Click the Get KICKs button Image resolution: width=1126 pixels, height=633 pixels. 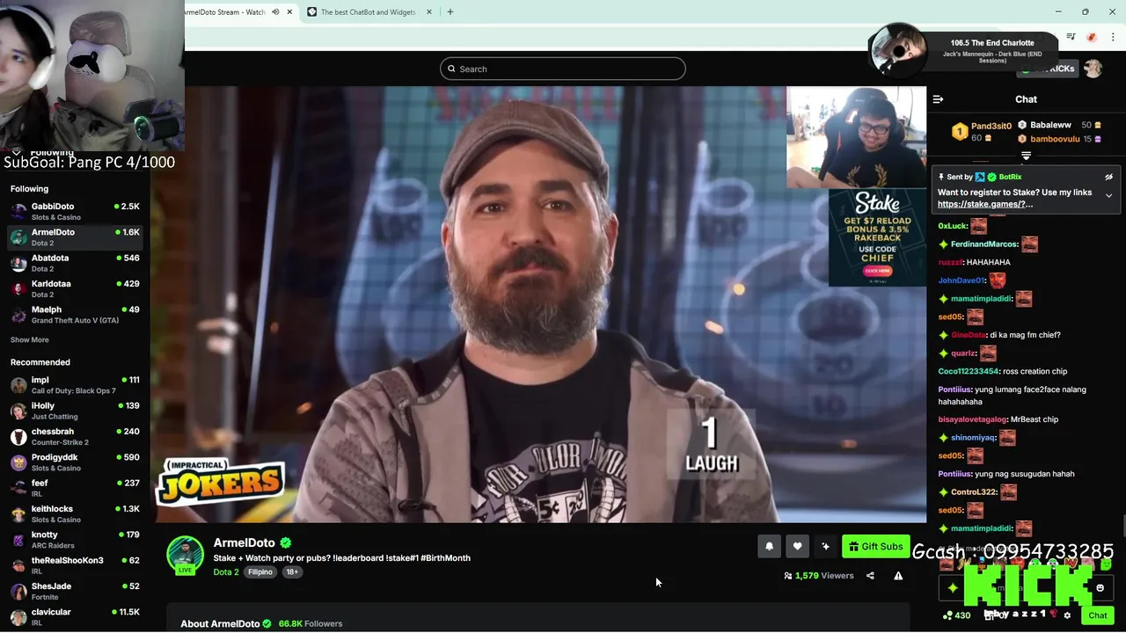pos(1048,69)
